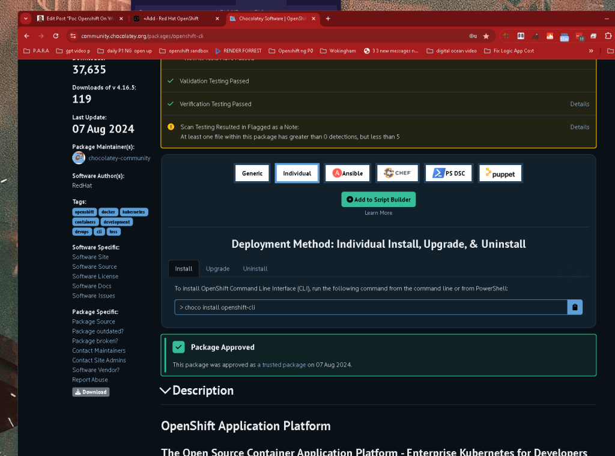Collapse the Description section chevron
Screen dimensions: 615x456
click(165, 391)
